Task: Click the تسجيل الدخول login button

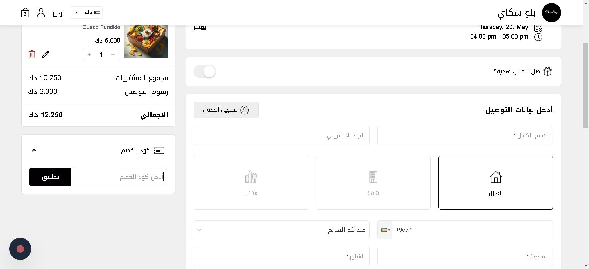Action: pyautogui.click(x=226, y=110)
